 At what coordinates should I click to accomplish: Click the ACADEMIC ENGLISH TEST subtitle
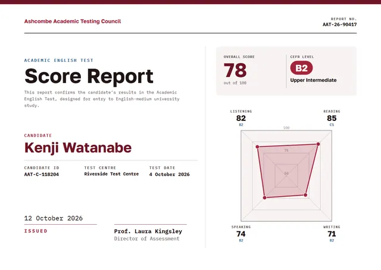pyautogui.click(x=58, y=60)
